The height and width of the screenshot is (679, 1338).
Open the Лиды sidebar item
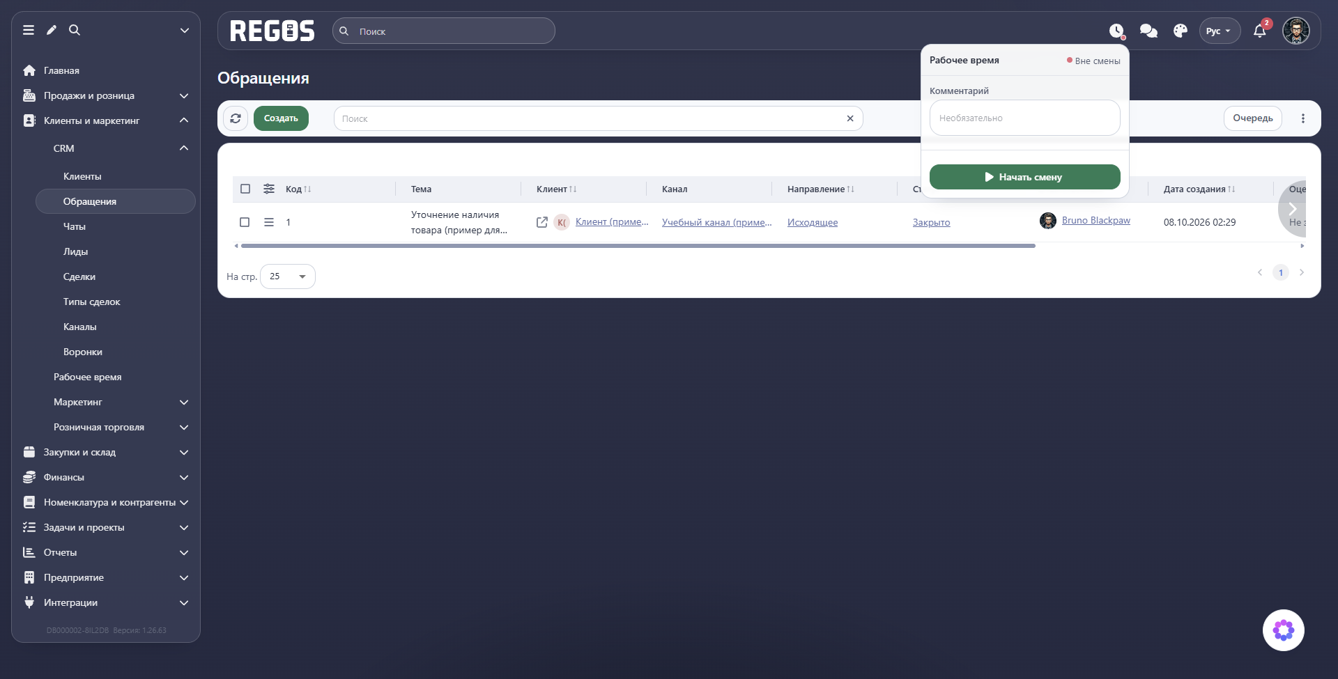pyautogui.click(x=75, y=251)
